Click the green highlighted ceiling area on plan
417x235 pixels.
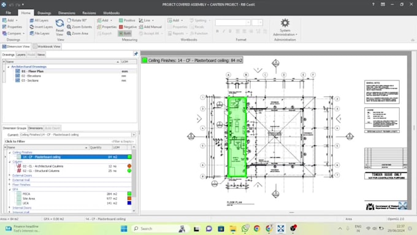[x=237, y=137]
